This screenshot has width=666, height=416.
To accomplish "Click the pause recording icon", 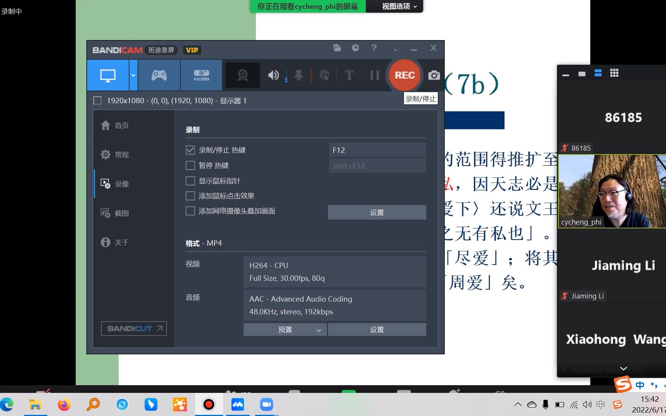I will [x=375, y=75].
